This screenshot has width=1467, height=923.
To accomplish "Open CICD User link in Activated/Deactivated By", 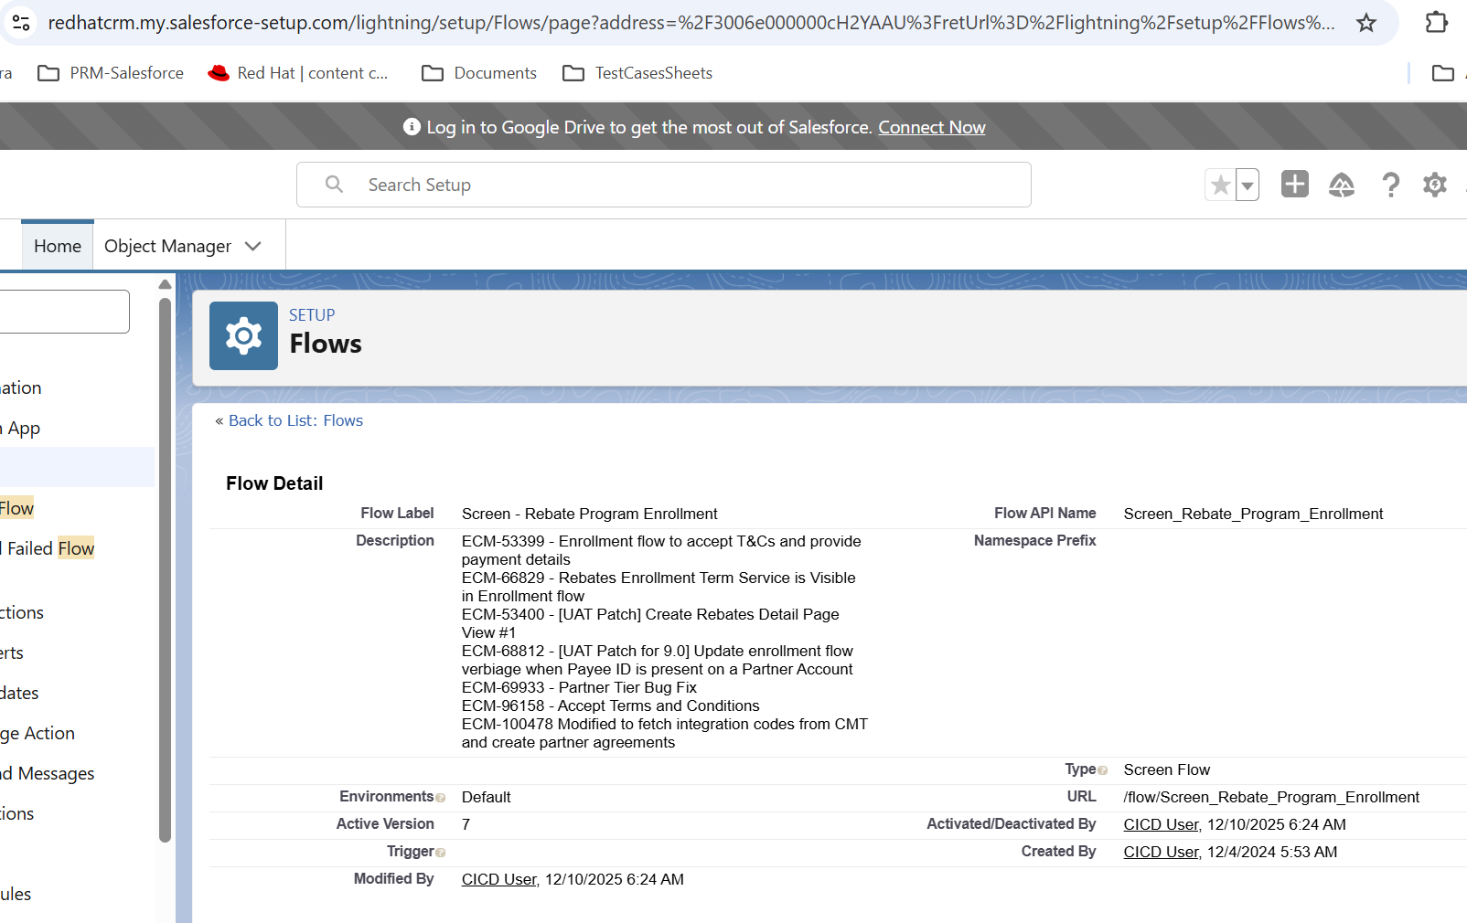I will (x=1161, y=824).
